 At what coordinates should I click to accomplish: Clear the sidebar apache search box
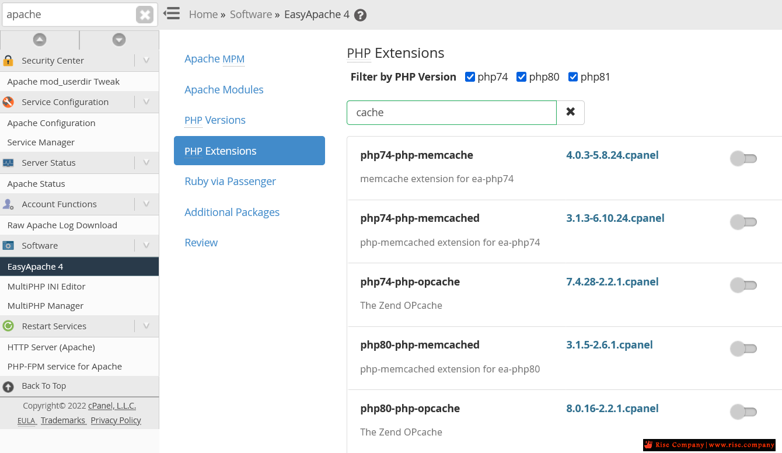145,15
